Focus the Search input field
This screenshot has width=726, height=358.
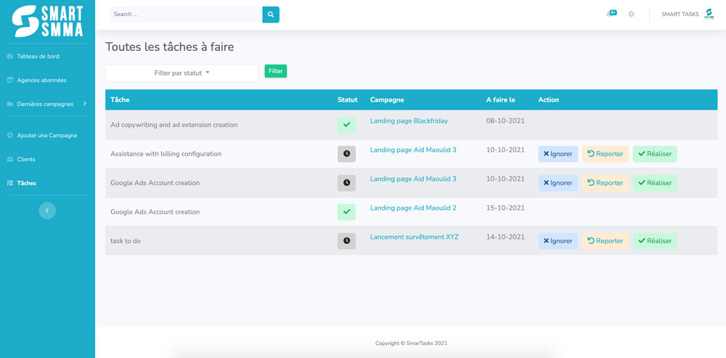pos(185,15)
